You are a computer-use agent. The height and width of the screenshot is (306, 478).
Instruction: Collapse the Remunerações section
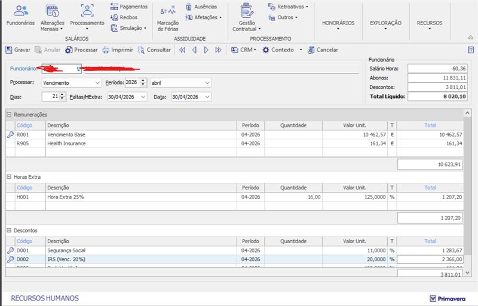coord(9,114)
